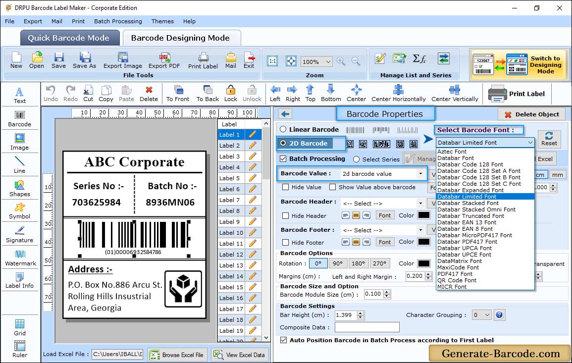
Task: Open the Barcode Header select dropdown
Action: 420,203
